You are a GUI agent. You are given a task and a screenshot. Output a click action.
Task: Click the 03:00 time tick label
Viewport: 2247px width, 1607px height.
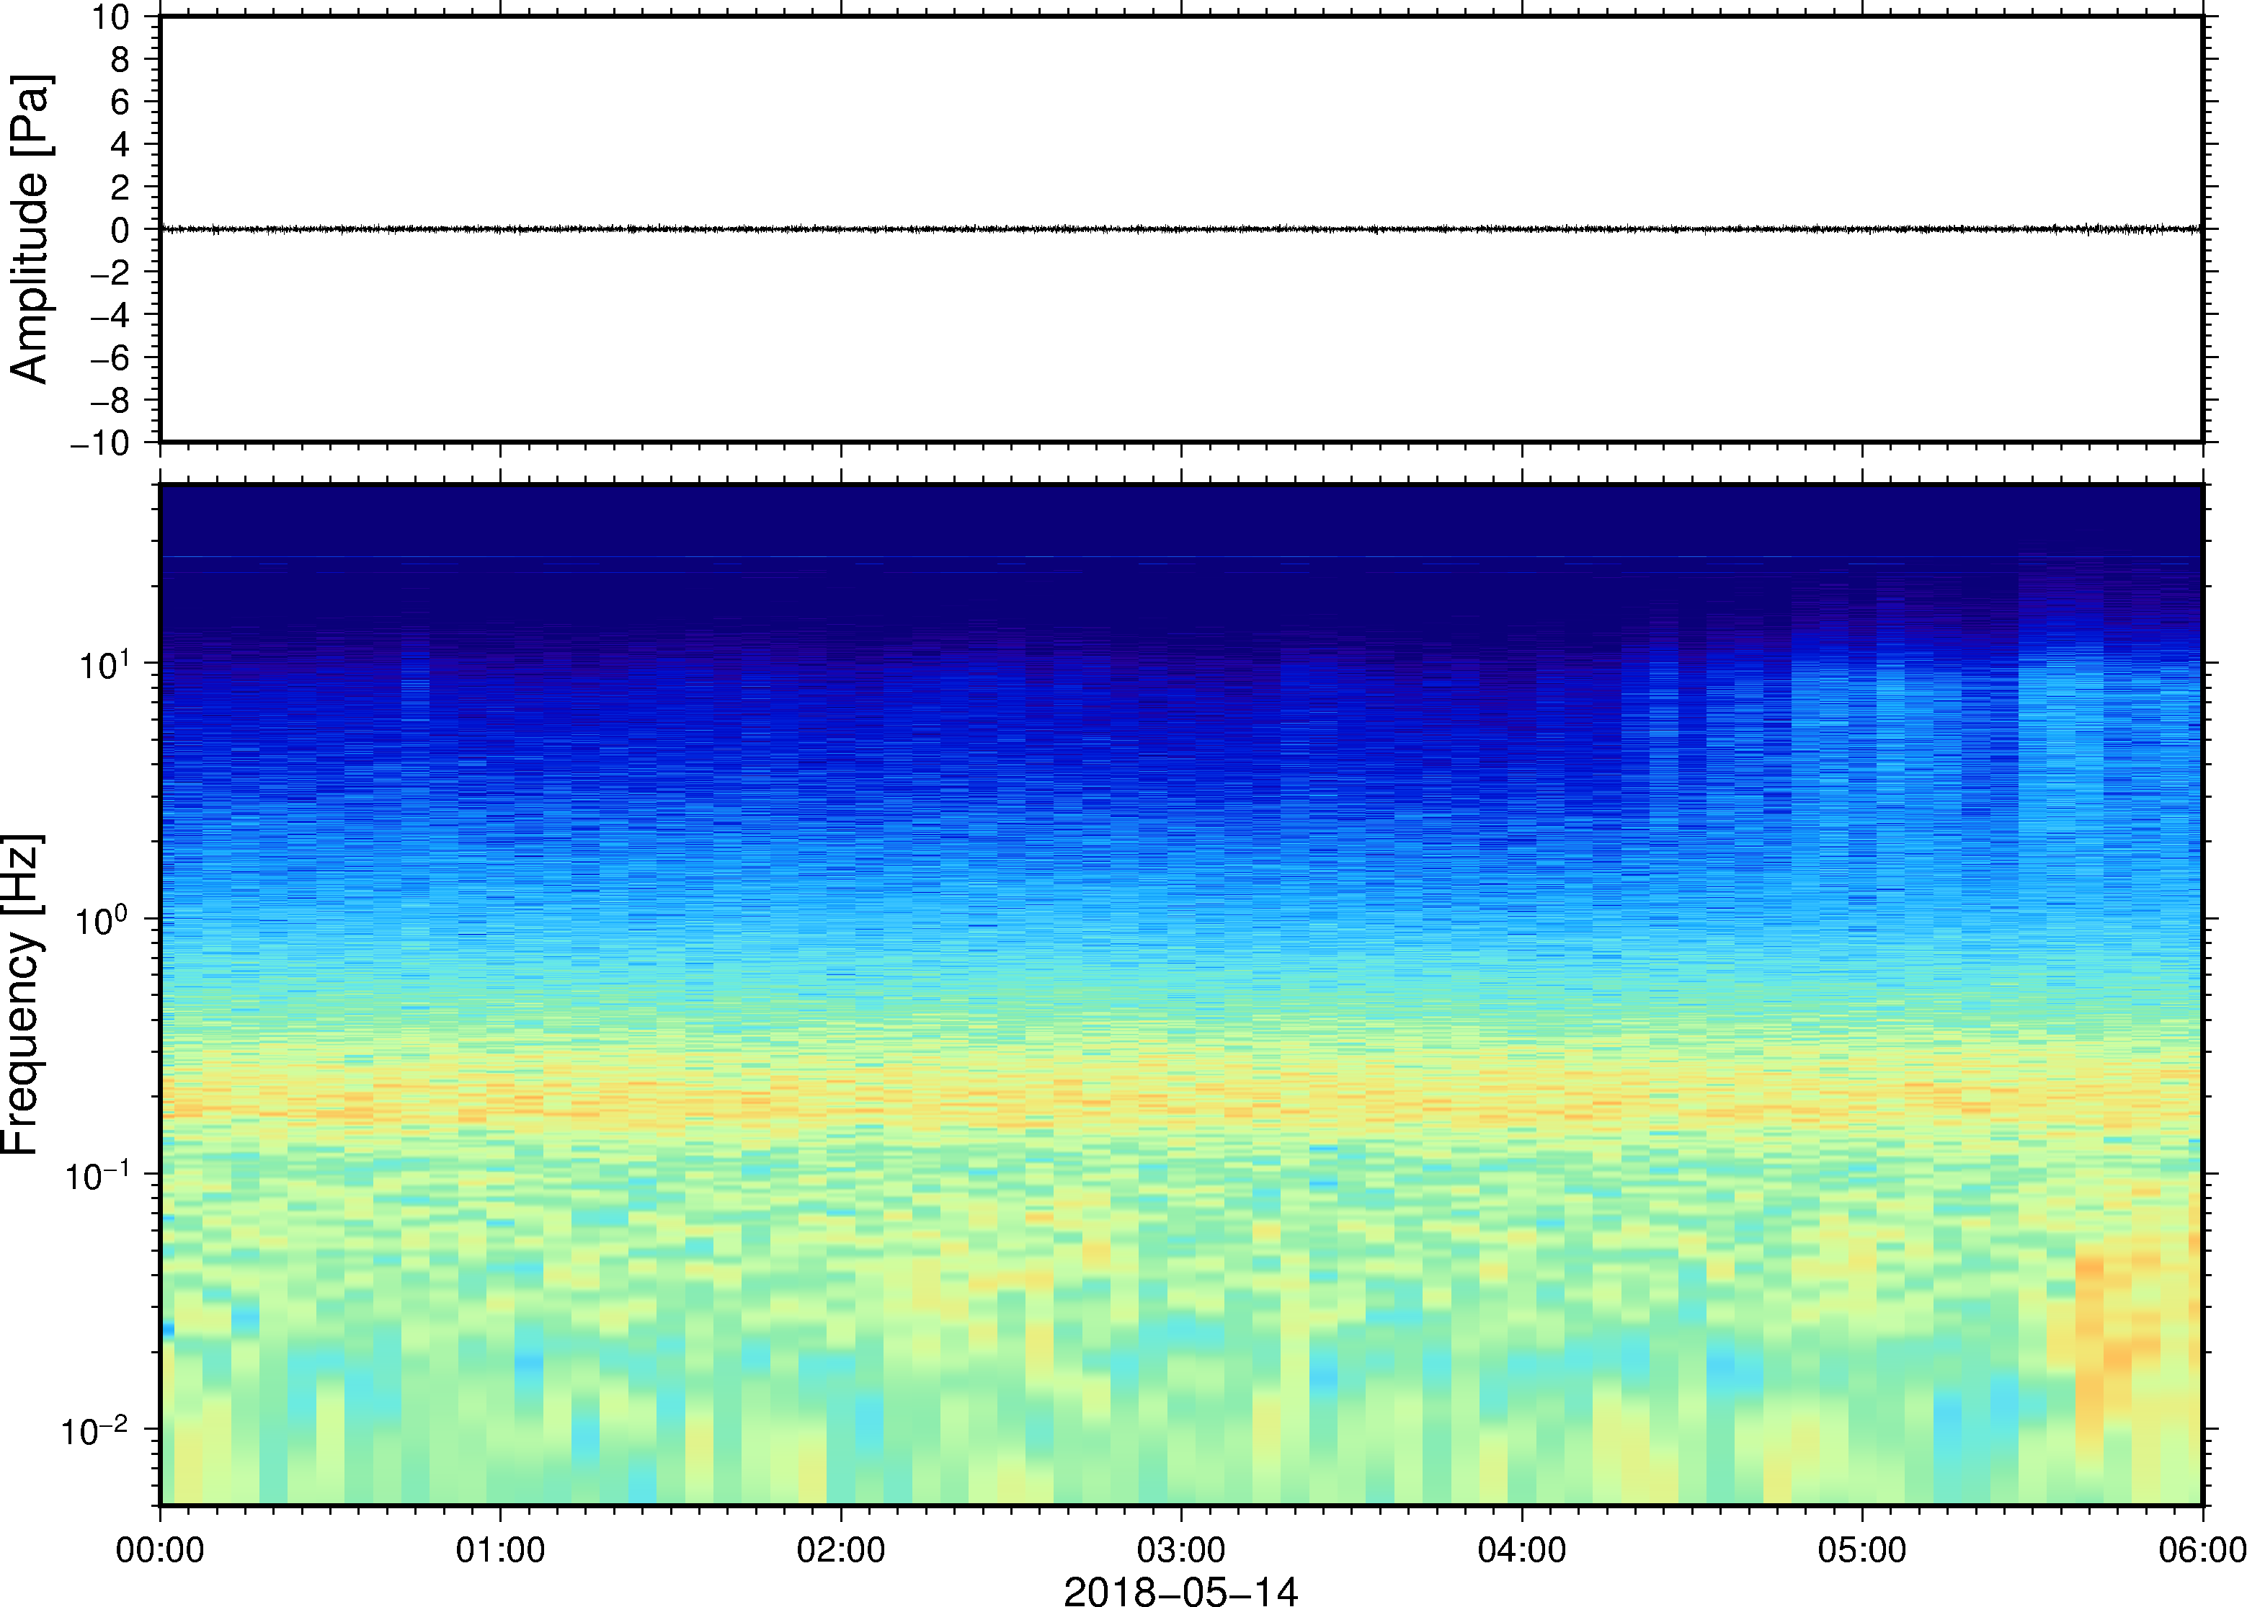click(1181, 1549)
